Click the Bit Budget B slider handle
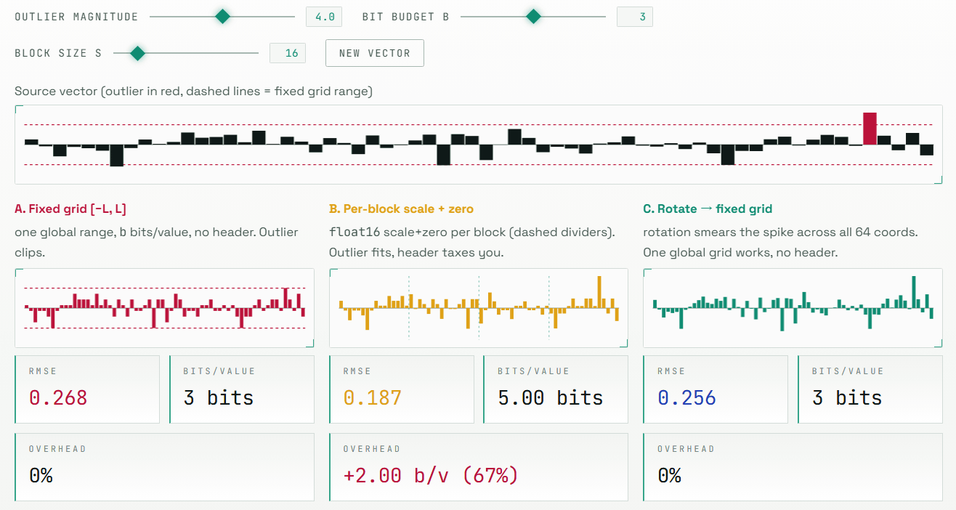 pos(533,16)
